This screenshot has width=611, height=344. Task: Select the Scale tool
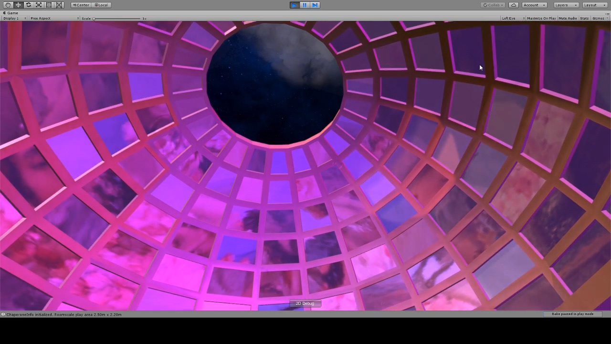click(39, 5)
